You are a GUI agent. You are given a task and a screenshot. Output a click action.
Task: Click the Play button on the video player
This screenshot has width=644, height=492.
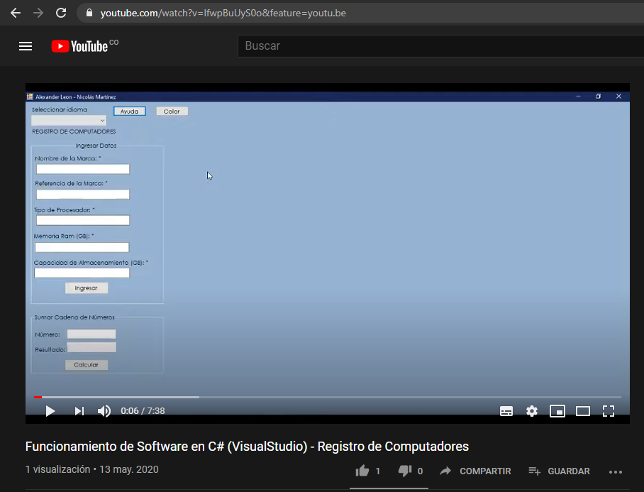[50, 410]
